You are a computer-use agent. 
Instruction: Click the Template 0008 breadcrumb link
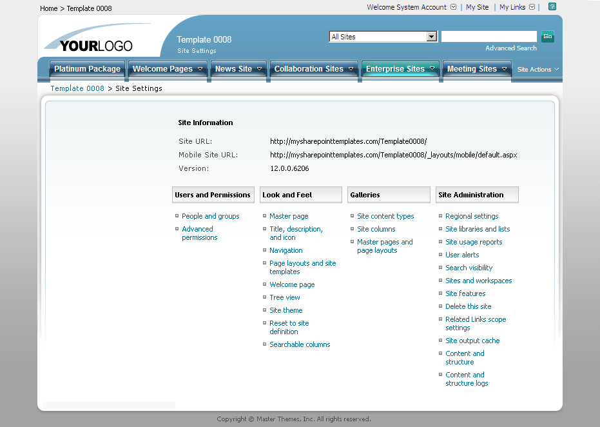tap(77, 88)
